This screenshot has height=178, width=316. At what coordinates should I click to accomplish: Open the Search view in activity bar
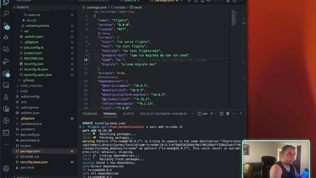point(6,13)
